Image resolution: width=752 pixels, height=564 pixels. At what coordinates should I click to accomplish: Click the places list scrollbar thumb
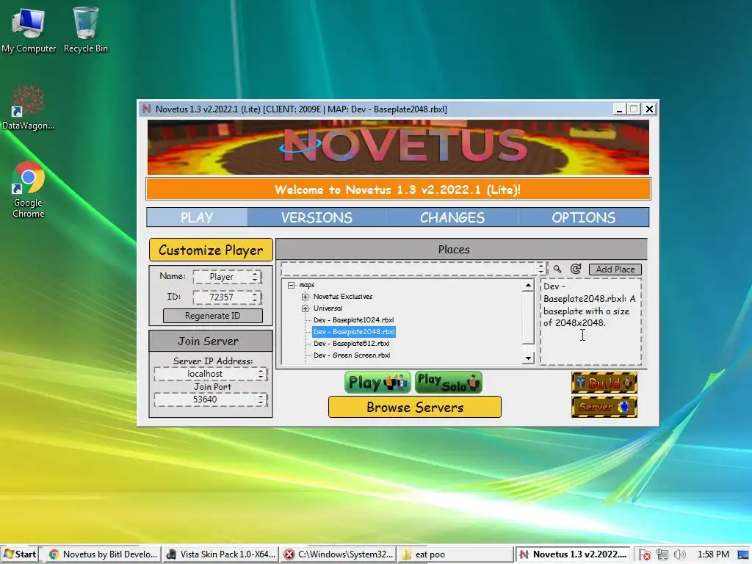click(x=528, y=317)
